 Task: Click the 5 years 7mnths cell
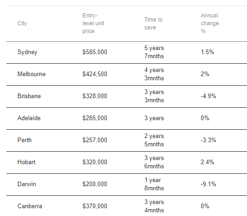(154, 52)
